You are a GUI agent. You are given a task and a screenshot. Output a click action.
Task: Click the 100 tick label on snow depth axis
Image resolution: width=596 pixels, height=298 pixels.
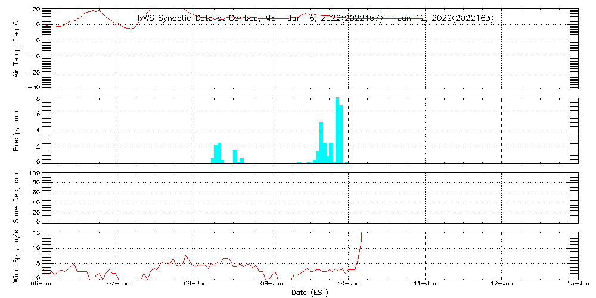click(35, 173)
